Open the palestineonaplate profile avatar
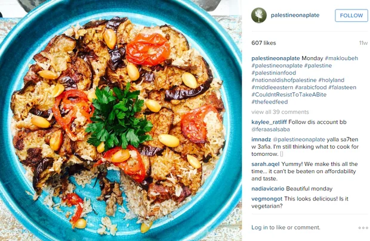 click(x=259, y=15)
